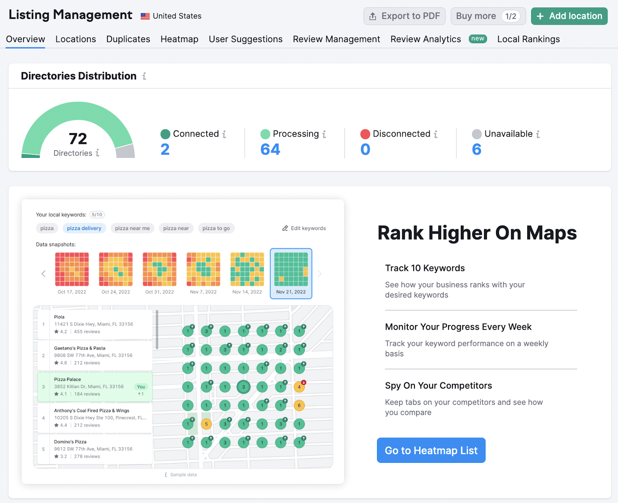
Task: Click the right arrow next to snapshots
Action: click(319, 274)
